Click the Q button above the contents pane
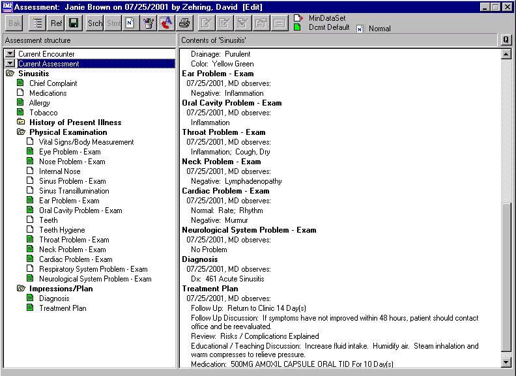This screenshot has height=376, width=516. [x=506, y=40]
